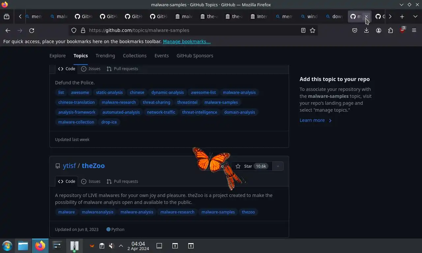This screenshot has width=422, height=253.
Task: List all tabs dropdown arrow
Action: (415, 16)
